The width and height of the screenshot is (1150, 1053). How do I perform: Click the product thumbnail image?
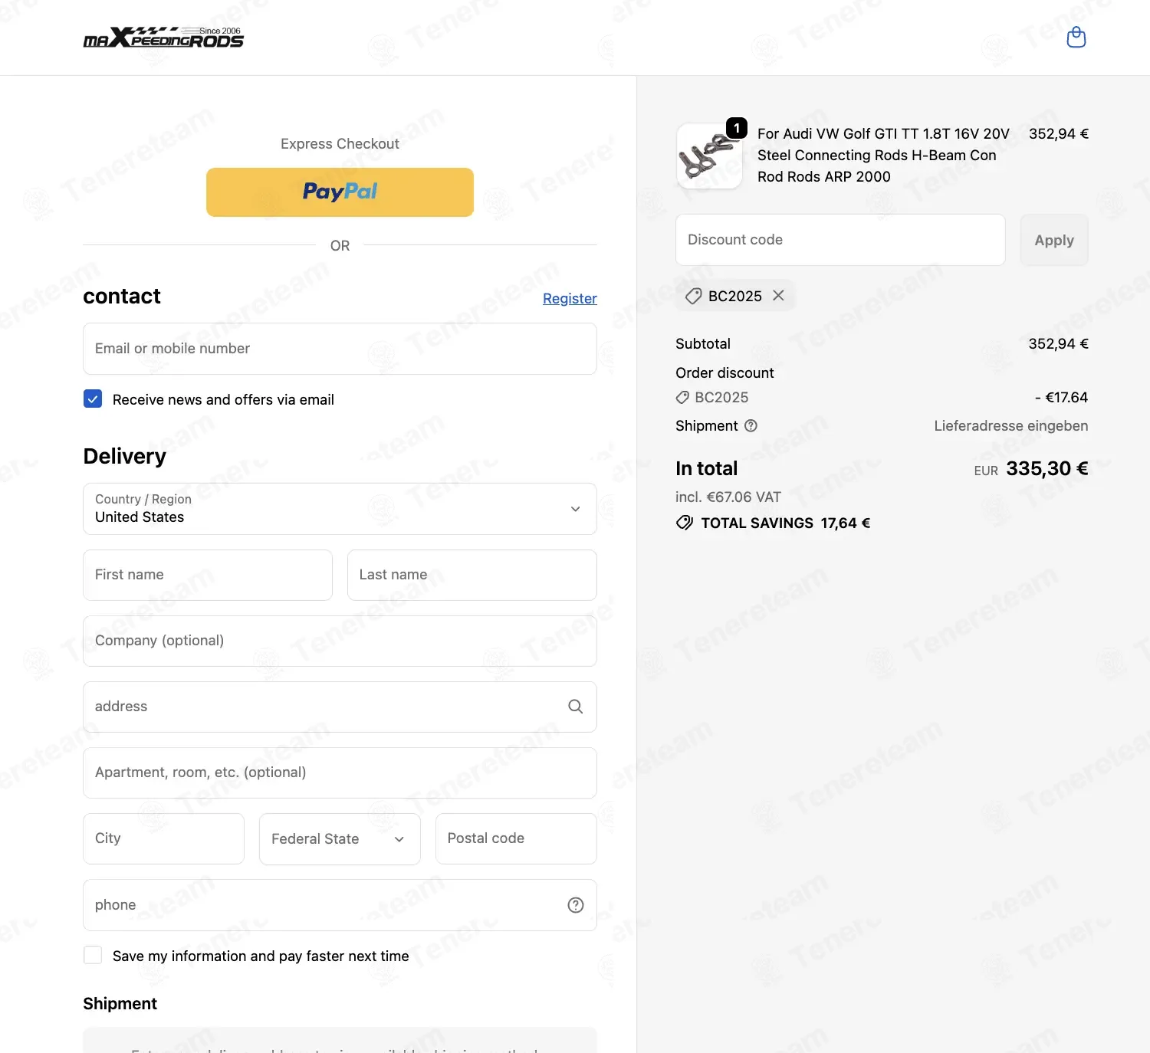(x=709, y=156)
